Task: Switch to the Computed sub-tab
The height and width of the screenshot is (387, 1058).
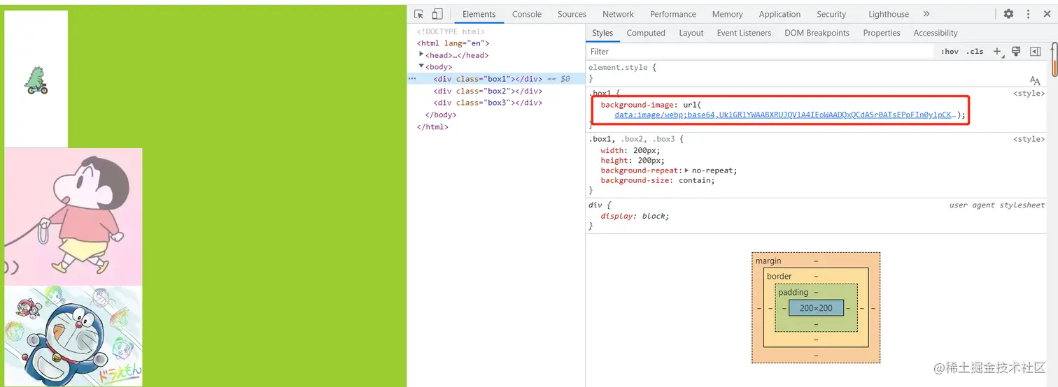Action: tap(646, 33)
